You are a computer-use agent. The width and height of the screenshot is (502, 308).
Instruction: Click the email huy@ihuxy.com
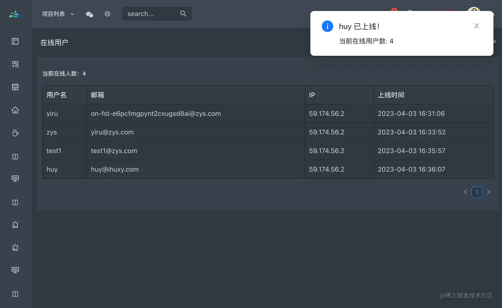coord(115,169)
